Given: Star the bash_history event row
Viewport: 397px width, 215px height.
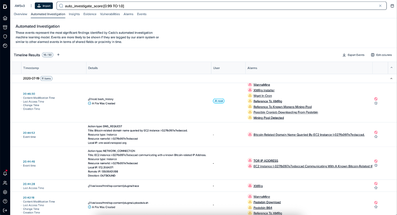Looking at the screenshot, I should [x=376, y=103].
